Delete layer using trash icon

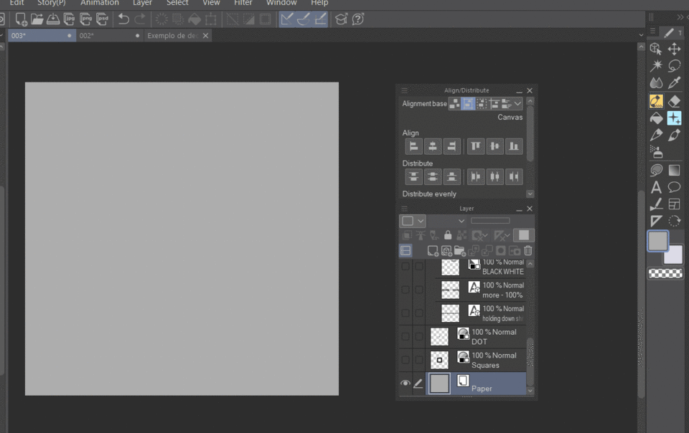528,250
